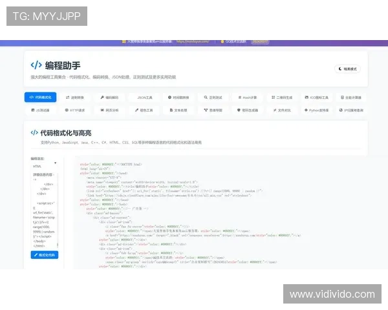The image size is (388, 310).
Task: Switch to the 密码生成器 tab
Action: point(248,110)
